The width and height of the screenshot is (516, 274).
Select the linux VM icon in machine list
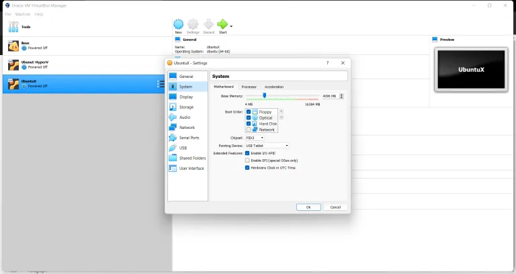pyautogui.click(x=13, y=46)
